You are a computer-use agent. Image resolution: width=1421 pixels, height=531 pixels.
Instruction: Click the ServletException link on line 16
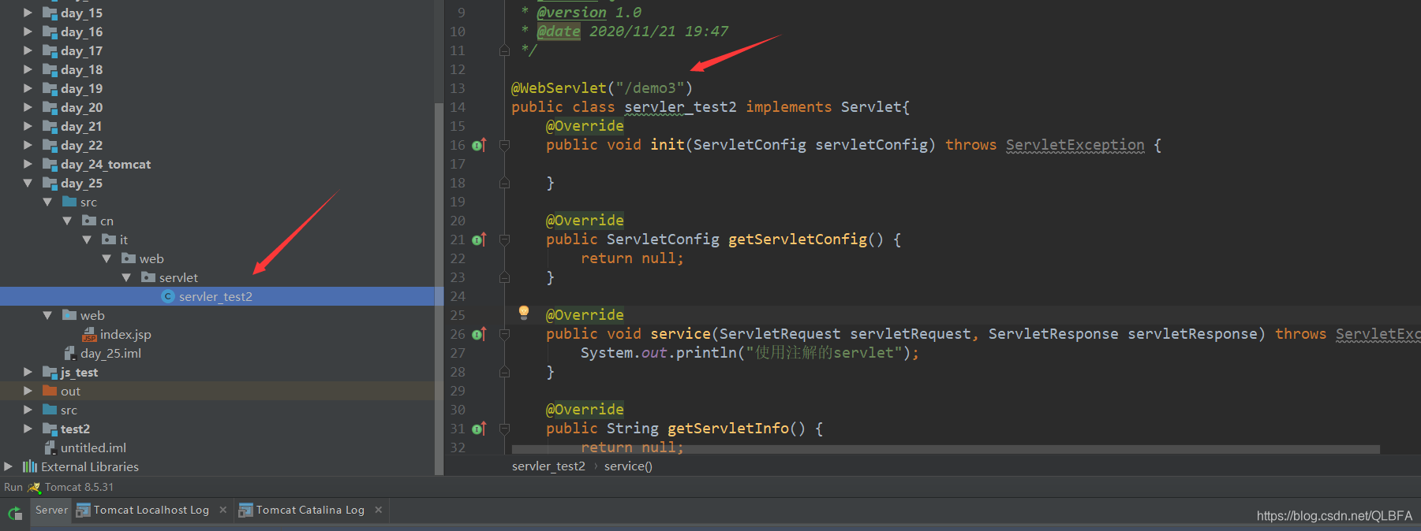[x=1075, y=145]
